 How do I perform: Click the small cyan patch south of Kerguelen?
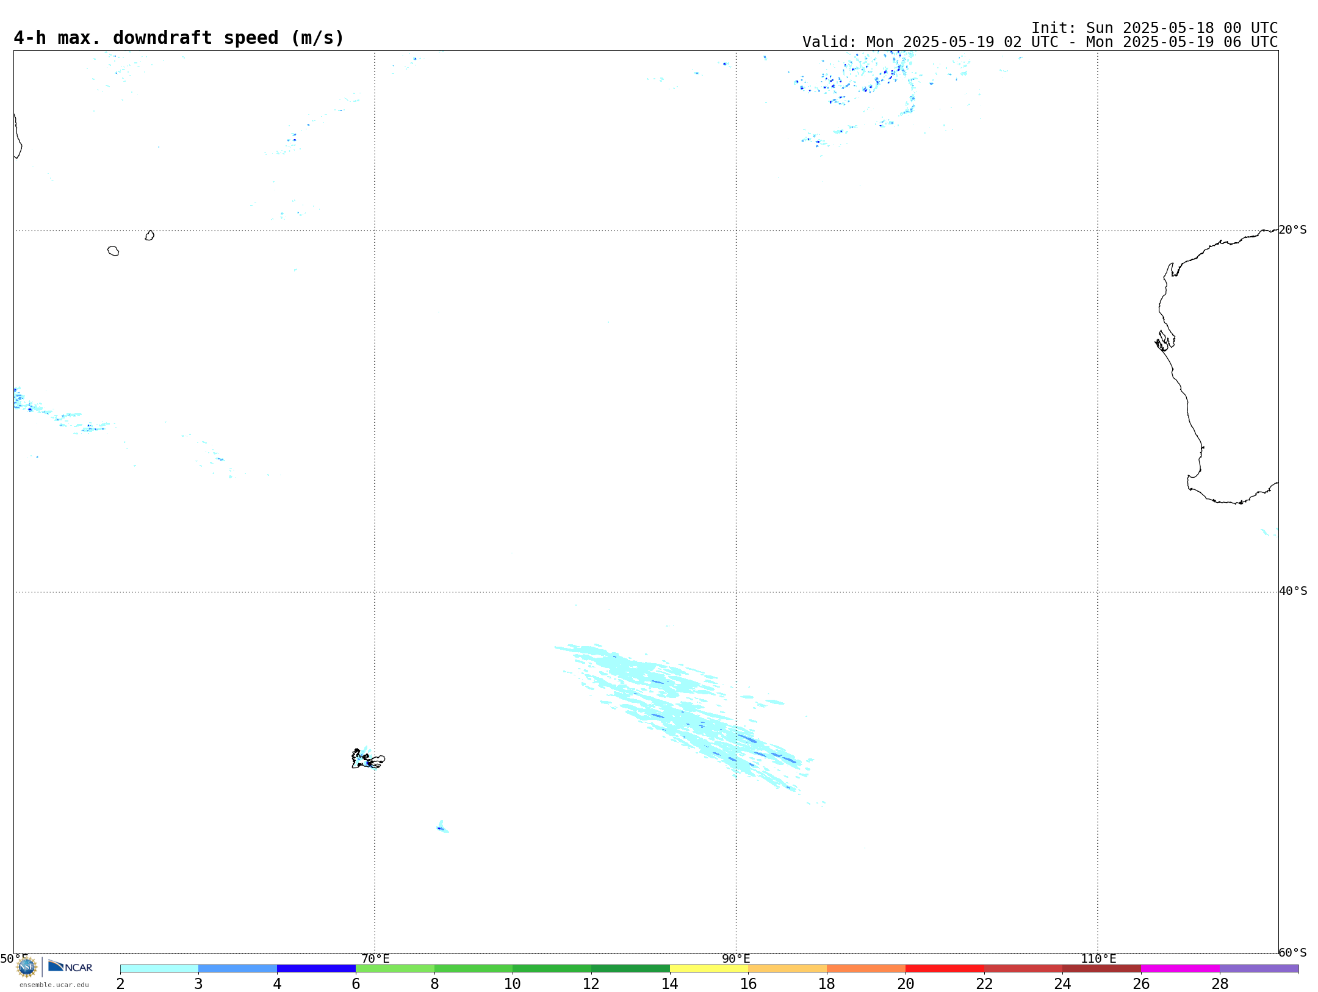pyautogui.click(x=442, y=827)
